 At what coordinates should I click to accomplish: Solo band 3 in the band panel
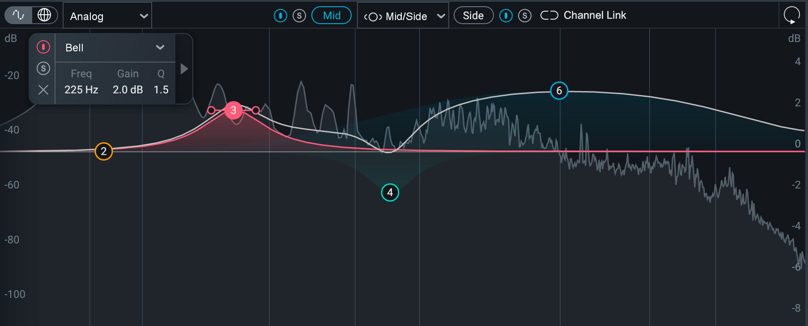point(43,68)
